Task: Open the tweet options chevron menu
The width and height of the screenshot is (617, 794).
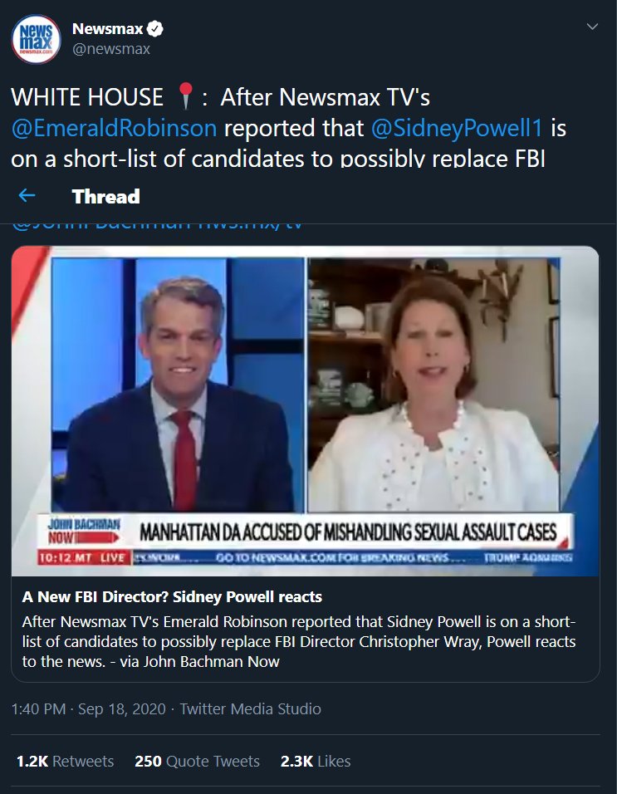Action: pyautogui.click(x=592, y=27)
